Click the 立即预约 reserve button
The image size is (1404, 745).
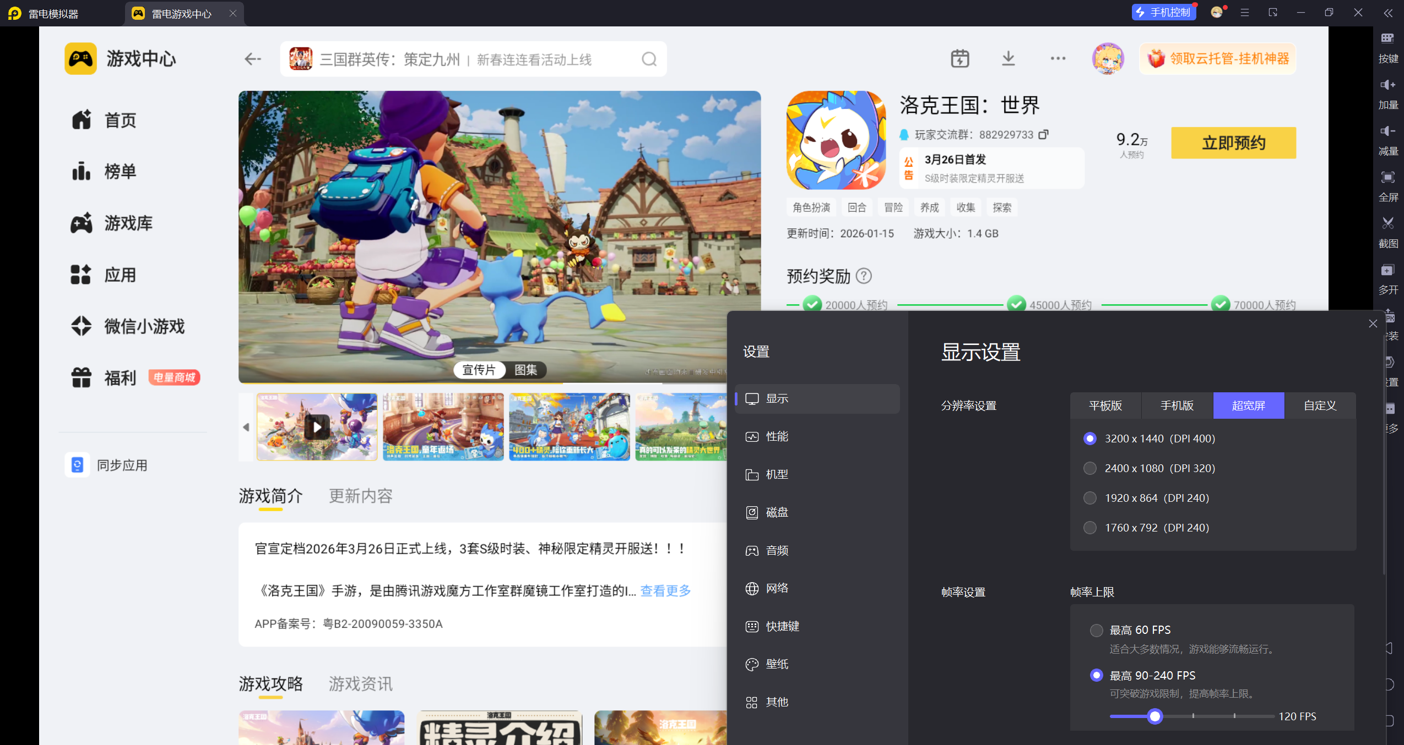click(x=1233, y=143)
